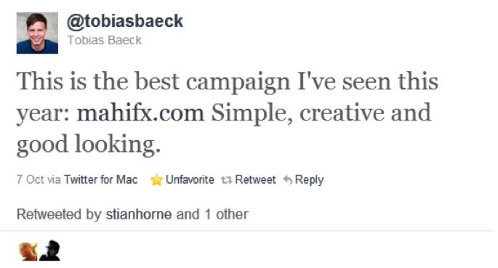Viewport: 498px width, 268px height.
Task: Open the @tobiasbaeck handle link
Action: [125, 22]
